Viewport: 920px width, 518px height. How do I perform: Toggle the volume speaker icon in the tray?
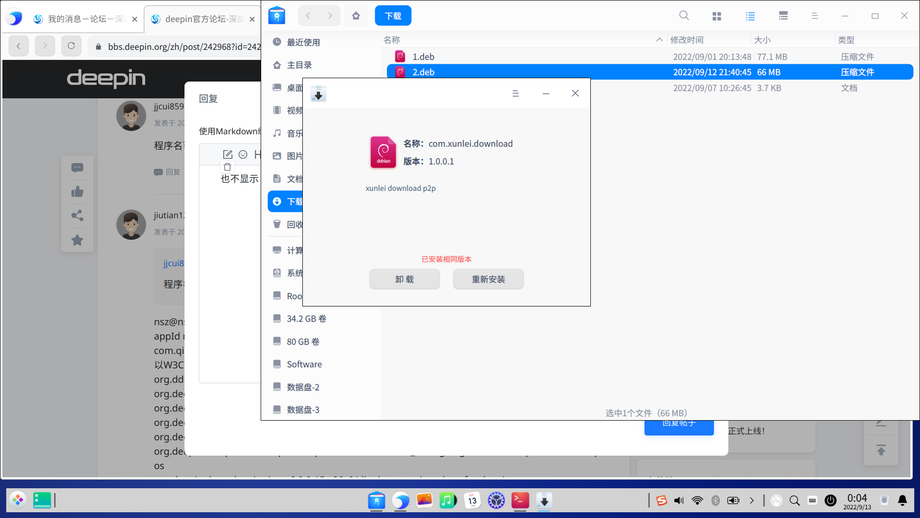pyautogui.click(x=679, y=501)
